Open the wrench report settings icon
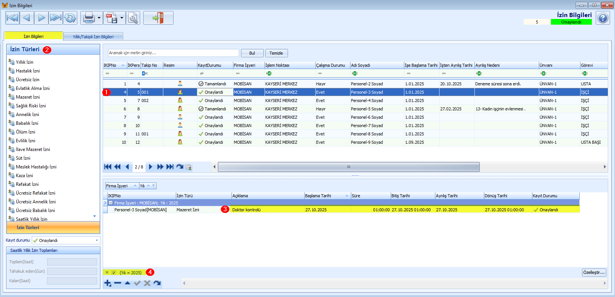Viewport: 615px width, 297px height. click(133, 18)
